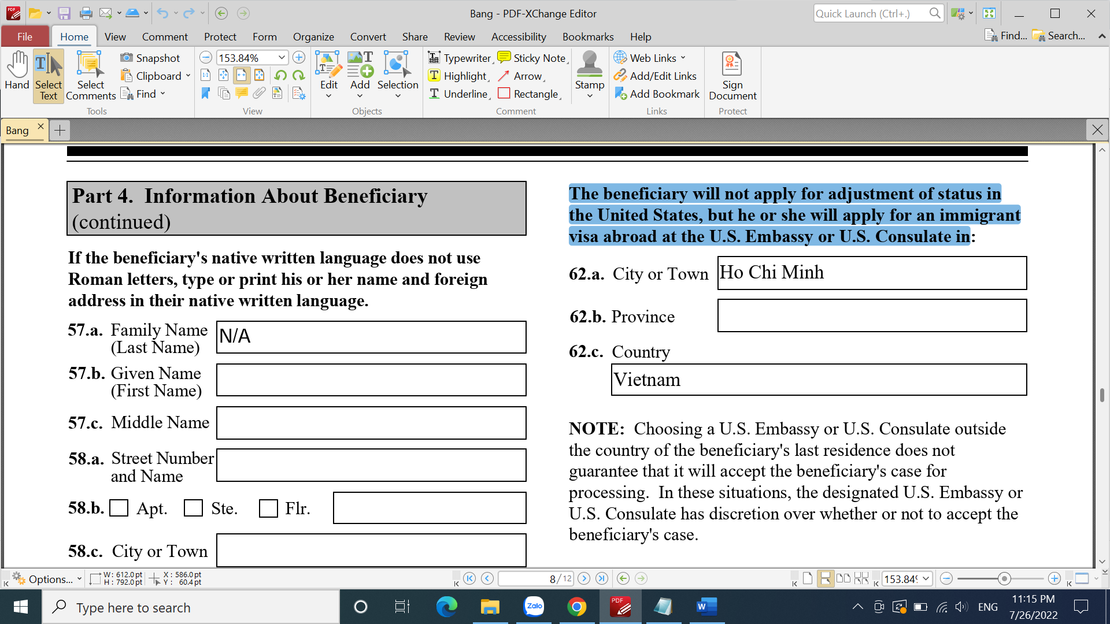
Task: Open a new document tab with plus
Action: (60, 130)
